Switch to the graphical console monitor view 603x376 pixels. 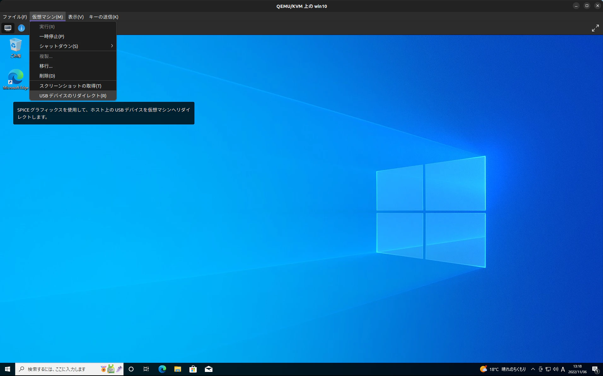coord(8,28)
